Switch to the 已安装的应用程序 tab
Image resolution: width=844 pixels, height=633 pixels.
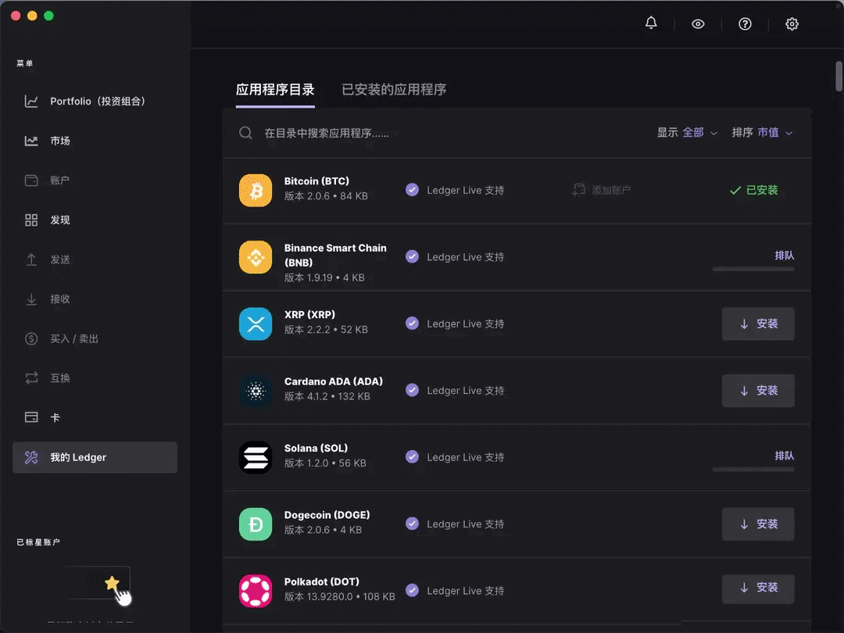click(x=393, y=89)
